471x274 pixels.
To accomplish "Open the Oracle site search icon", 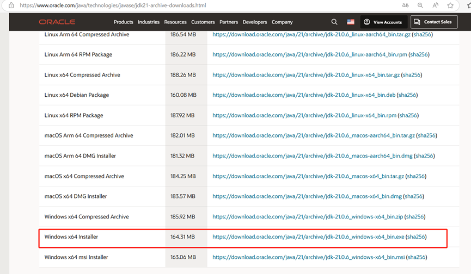I will (x=334, y=22).
